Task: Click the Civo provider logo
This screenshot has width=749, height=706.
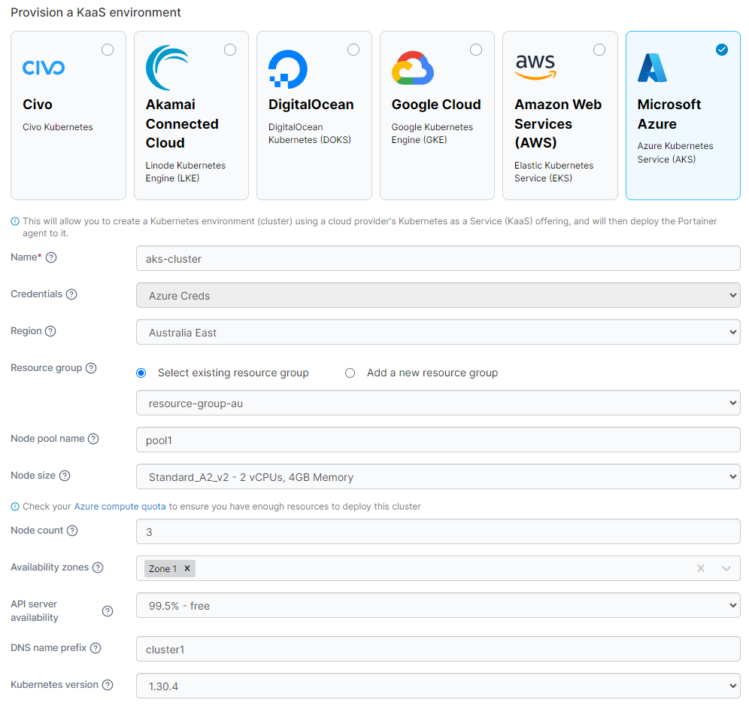Action: (x=44, y=68)
